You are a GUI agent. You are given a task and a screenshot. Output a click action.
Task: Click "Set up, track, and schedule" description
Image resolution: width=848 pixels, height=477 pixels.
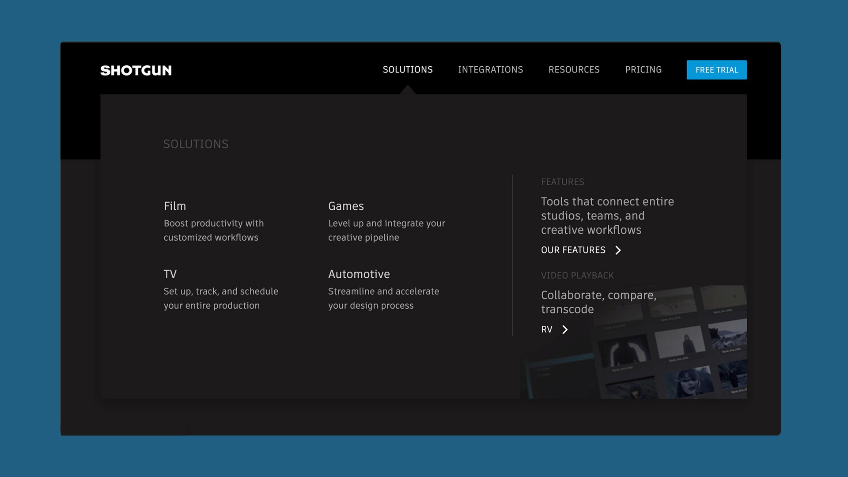pyautogui.click(x=220, y=299)
